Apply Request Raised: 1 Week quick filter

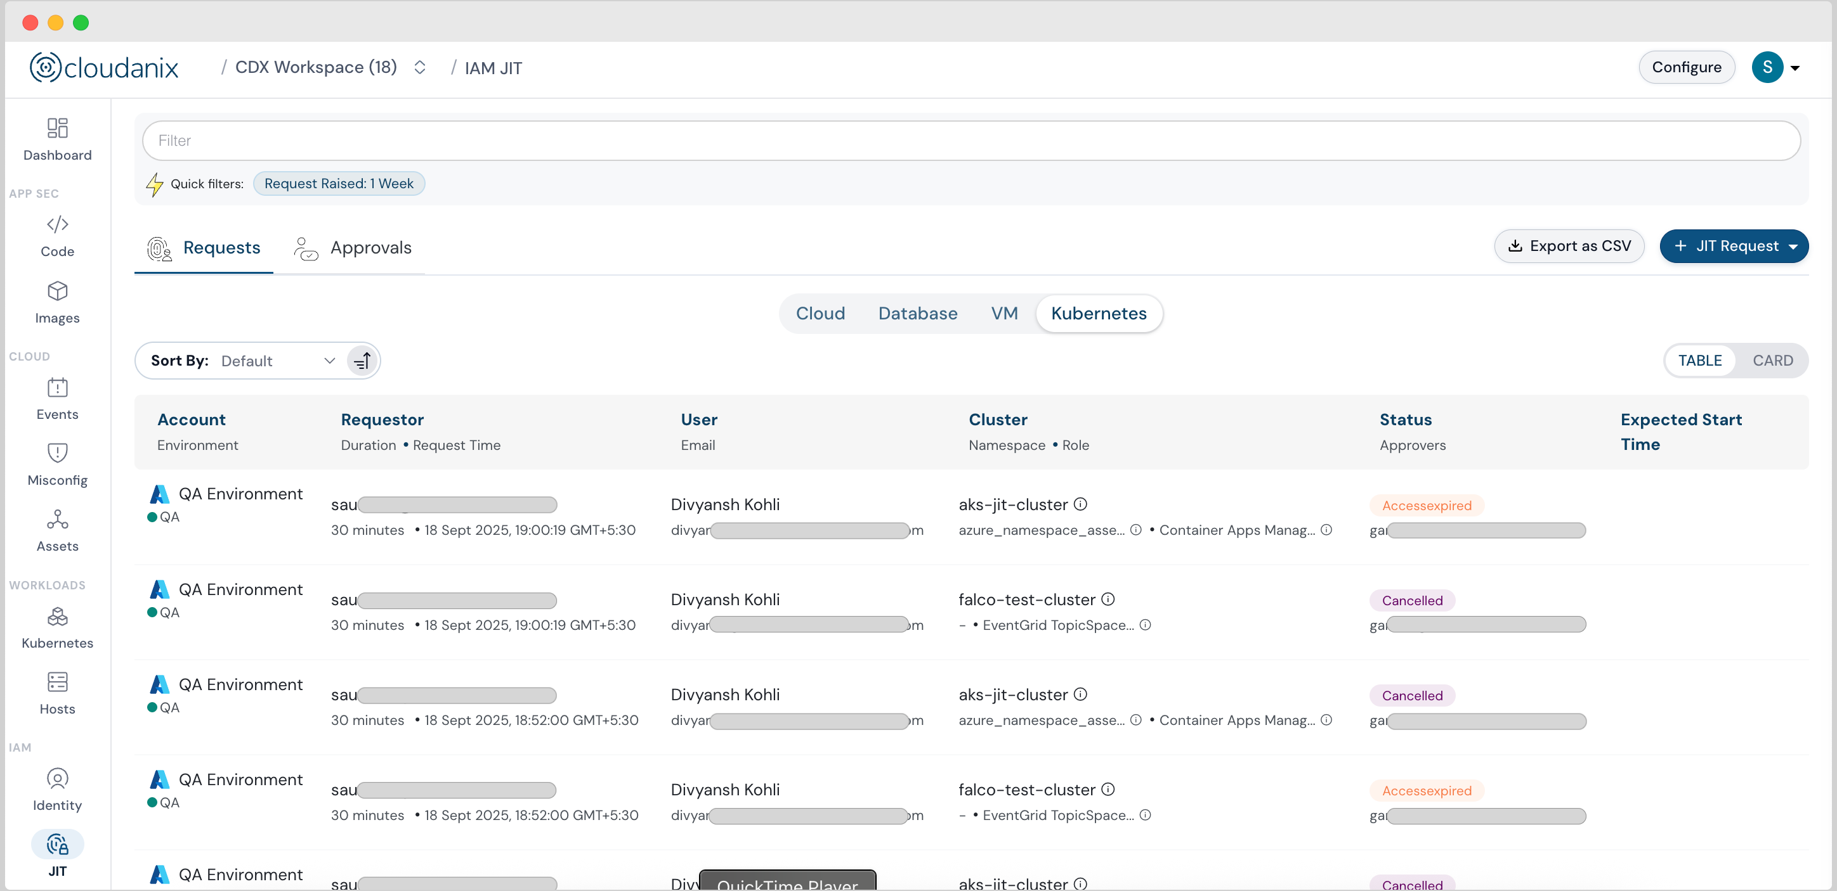pos(339,184)
